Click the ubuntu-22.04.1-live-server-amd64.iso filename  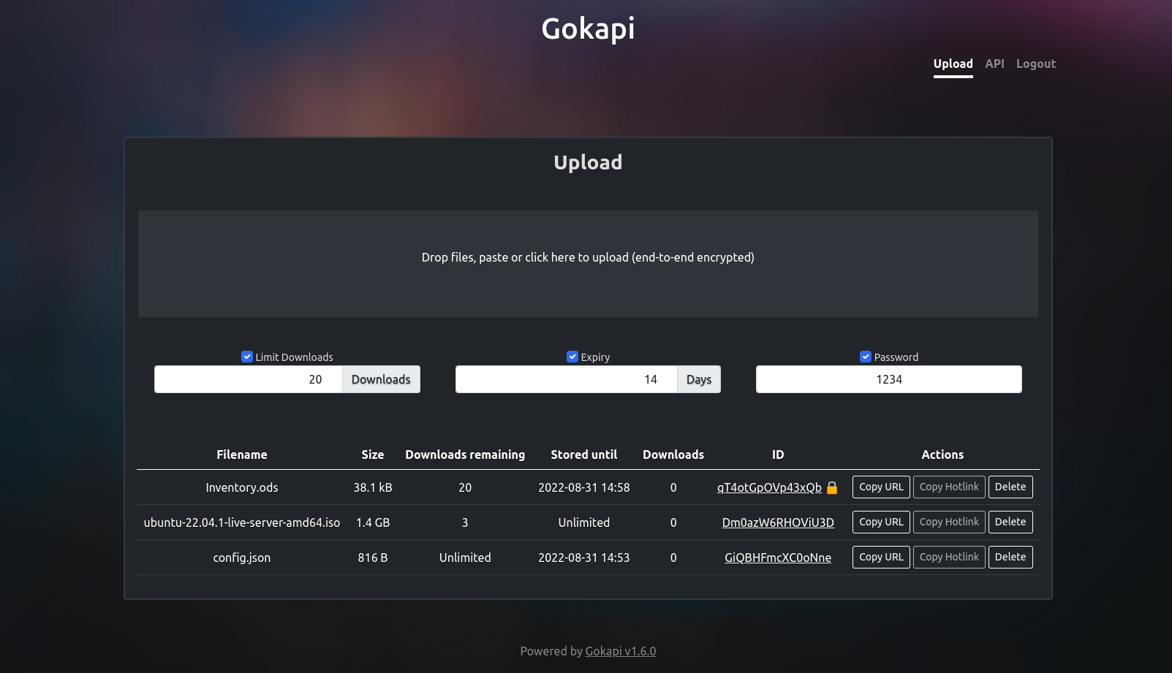point(242,522)
